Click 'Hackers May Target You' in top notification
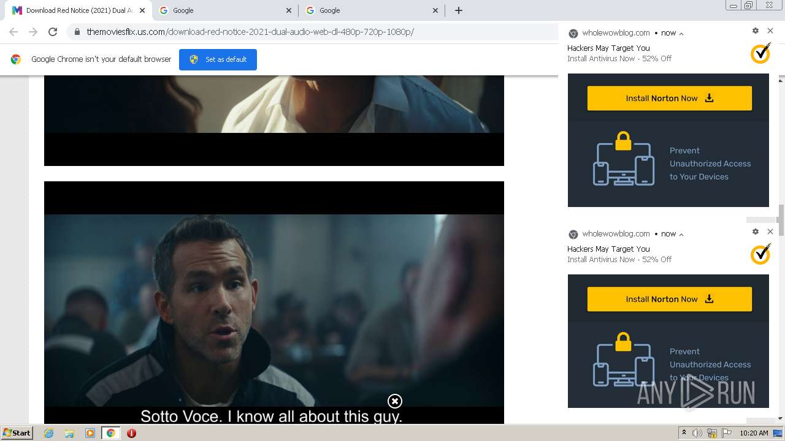The image size is (785, 441). click(608, 48)
